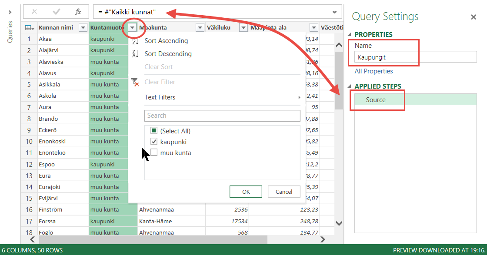Screen dimensions: 487x255
Task: Click the filter Search input field
Action: point(222,116)
